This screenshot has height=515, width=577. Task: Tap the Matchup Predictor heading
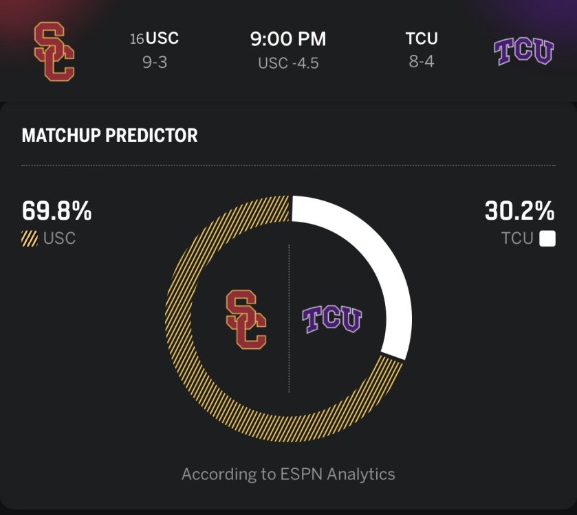109,135
